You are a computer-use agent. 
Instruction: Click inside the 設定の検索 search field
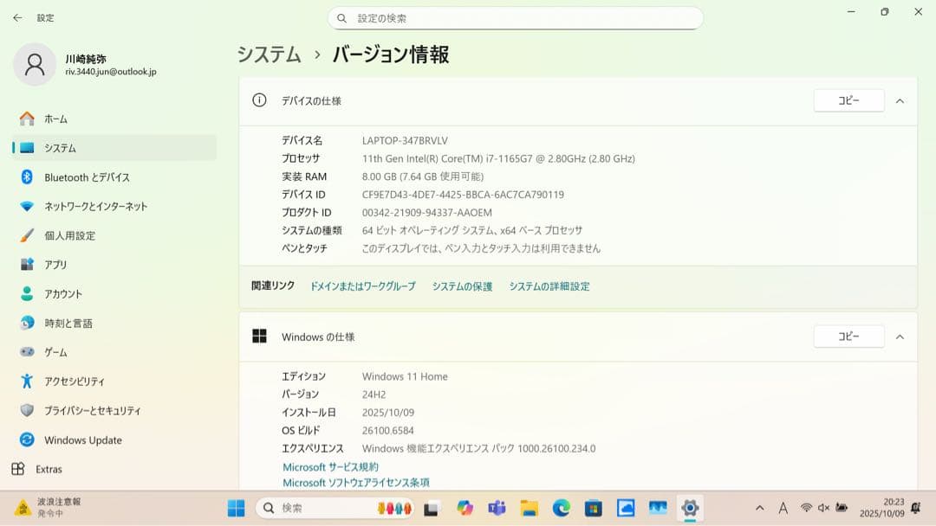pos(516,17)
